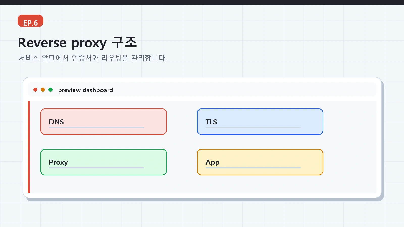Click the red vertical accent bar
This screenshot has height=227, width=404.
coord(29,147)
